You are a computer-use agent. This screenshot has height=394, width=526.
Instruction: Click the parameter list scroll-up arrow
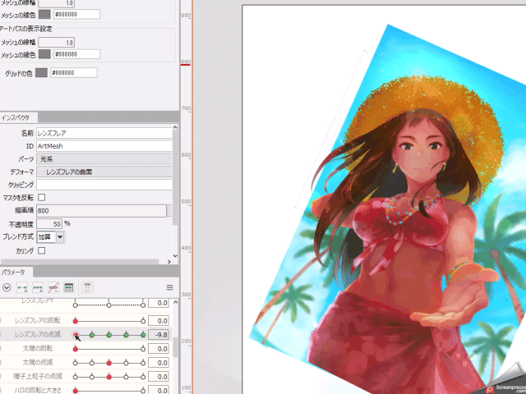[175, 302]
